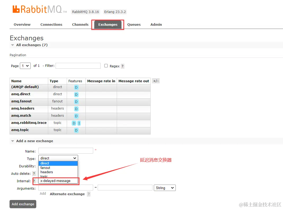Click the Auto delete help question mark
This screenshot has width=283, height=209.
(x=34, y=173)
